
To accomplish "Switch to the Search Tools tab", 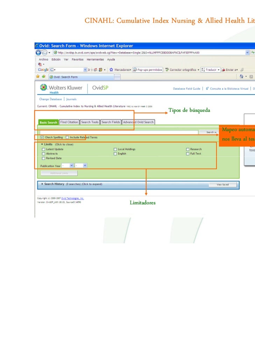I will coord(90,122).
